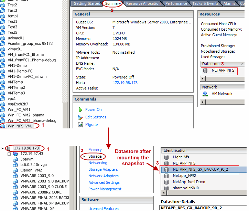Select VM_fromFC1_Bhama-debug in the tree
The height and width of the screenshot is (211, 249).
pyautogui.click(x=32, y=60)
